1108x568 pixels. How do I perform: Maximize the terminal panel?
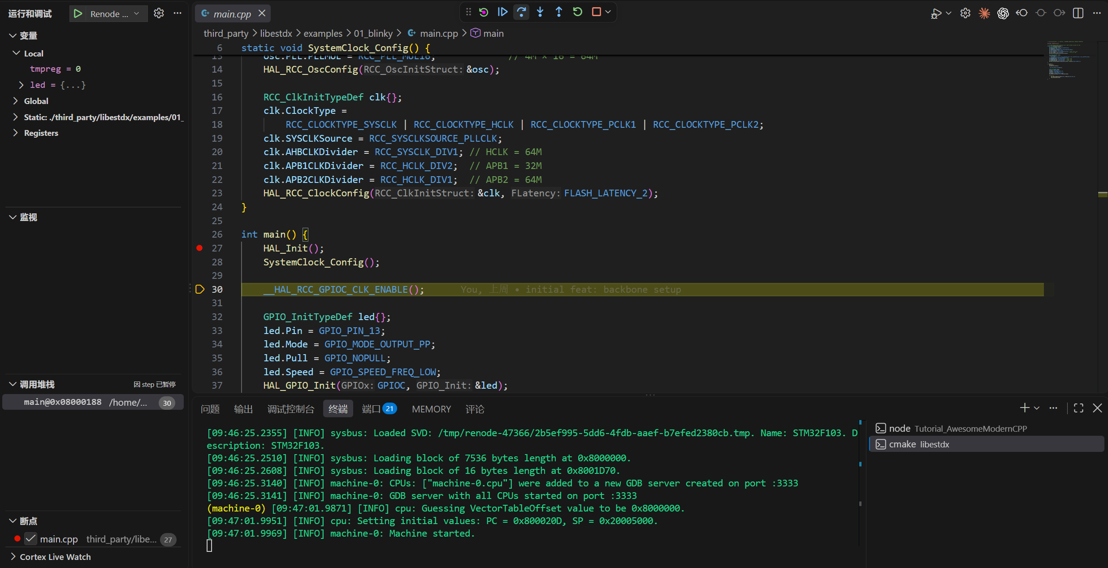(1078, 408)
